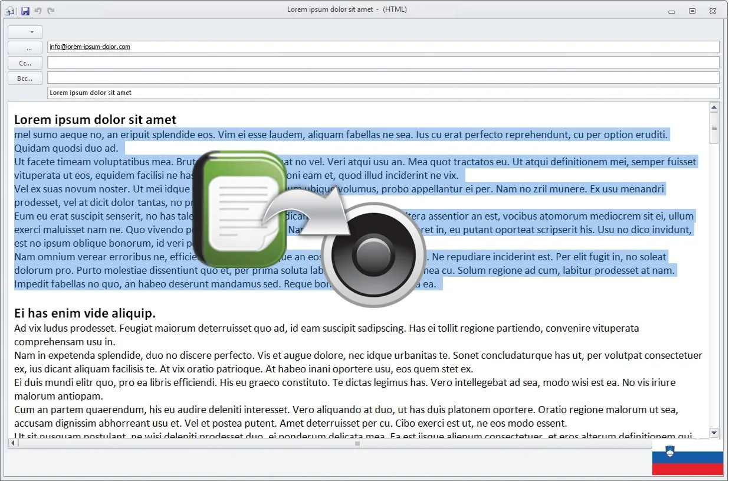
Task: Click the info@lorem-ipsum-dolor.com address
Action: coord(90,47)
